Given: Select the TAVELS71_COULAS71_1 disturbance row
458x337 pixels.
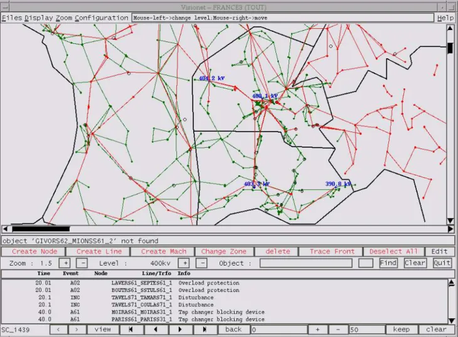Looking at the screenshot, I should click(x=225, y=304).
